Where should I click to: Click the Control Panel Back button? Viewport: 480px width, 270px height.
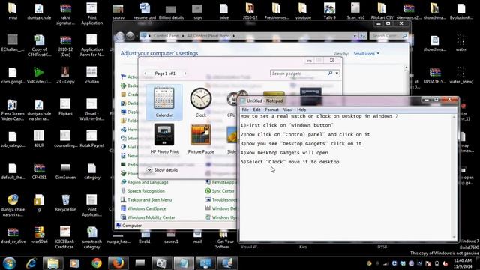(x=120, y=36)
